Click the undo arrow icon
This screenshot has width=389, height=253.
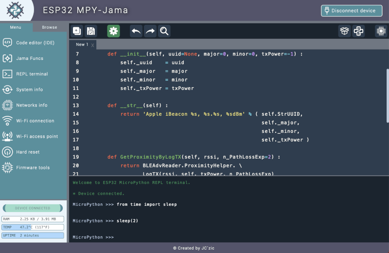(x=136, y=31)
